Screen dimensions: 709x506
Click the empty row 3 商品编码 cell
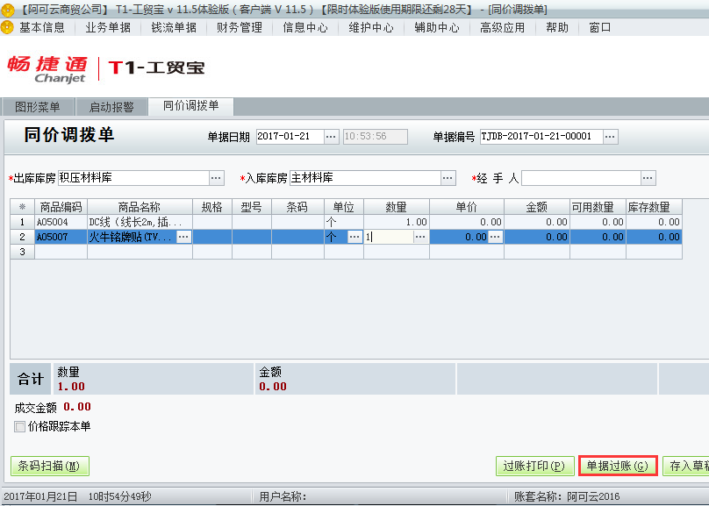tap(61, 252)
